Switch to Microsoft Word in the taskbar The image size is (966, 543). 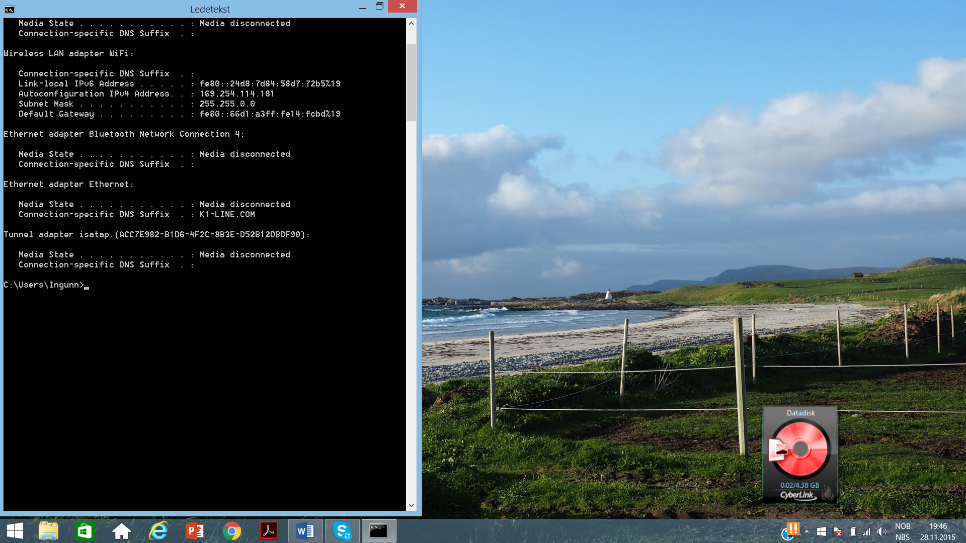305,531
